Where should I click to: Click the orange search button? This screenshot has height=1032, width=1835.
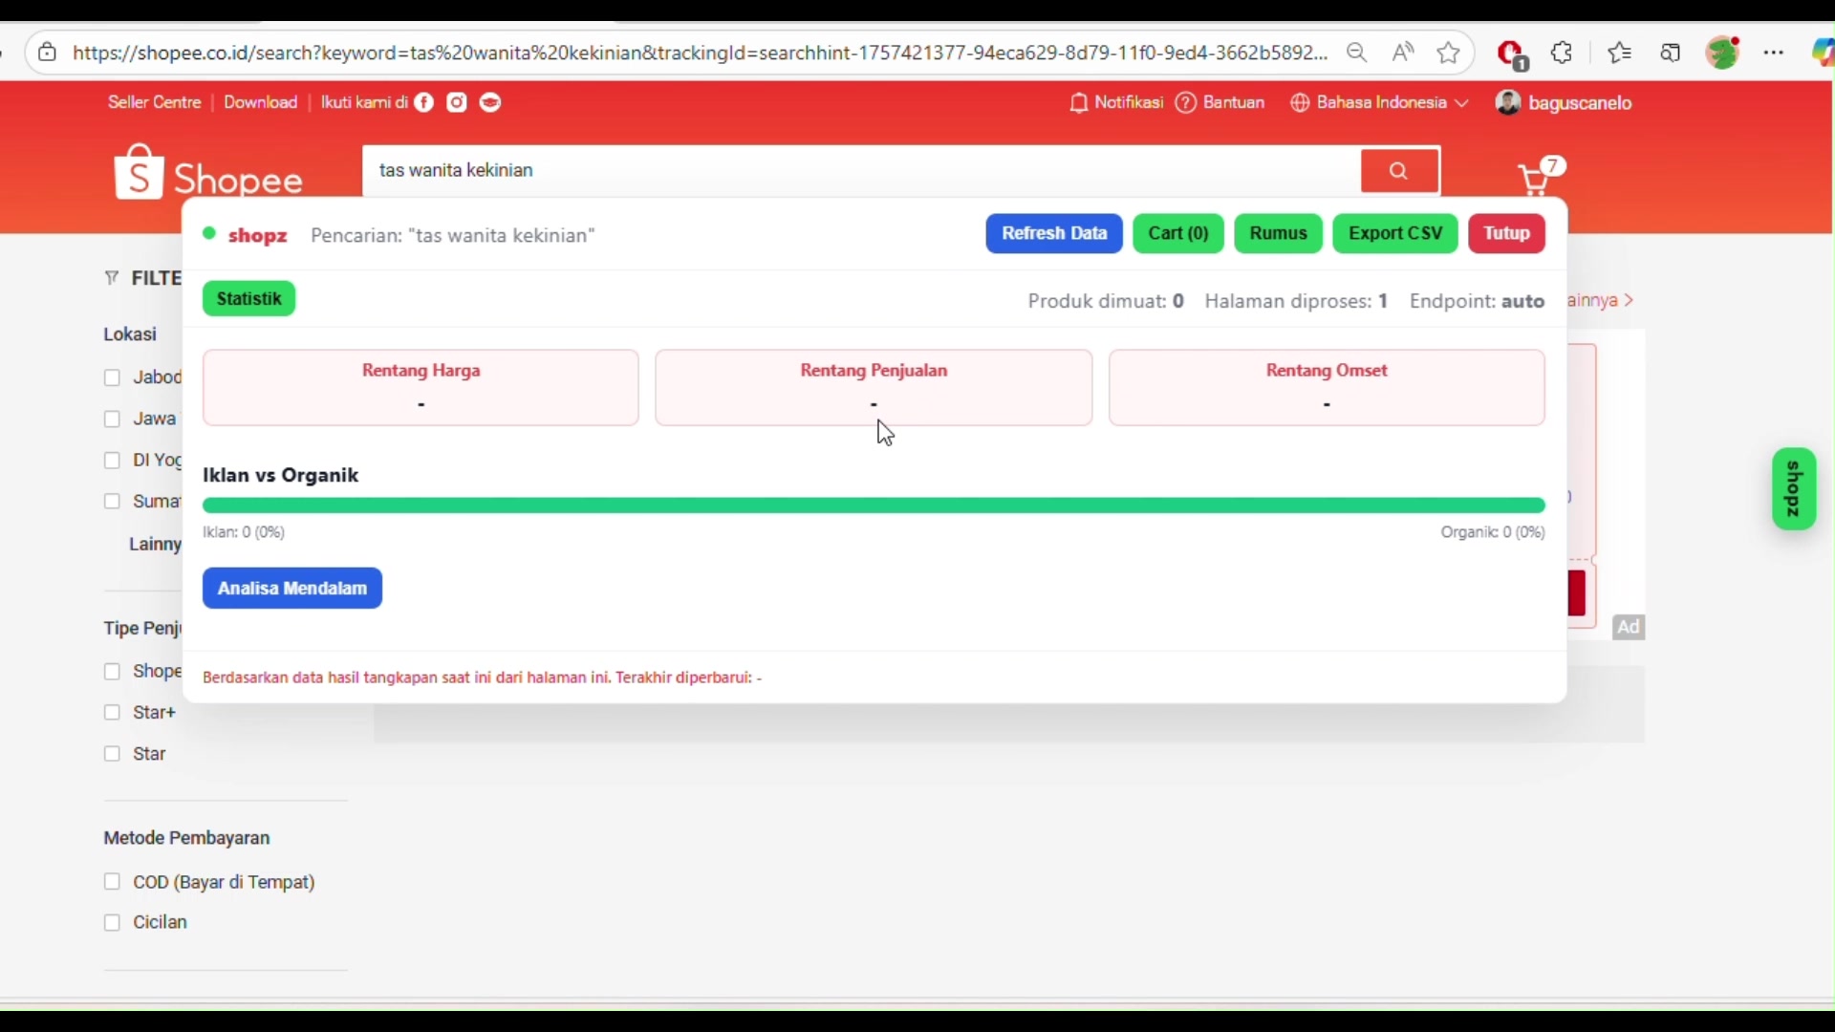tap(1400, 171)
